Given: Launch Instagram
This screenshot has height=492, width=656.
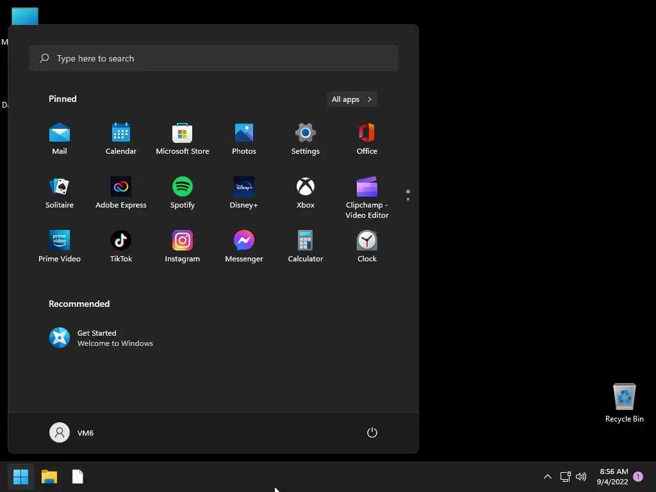Looking at the screenshot, I should pos(183,247).
